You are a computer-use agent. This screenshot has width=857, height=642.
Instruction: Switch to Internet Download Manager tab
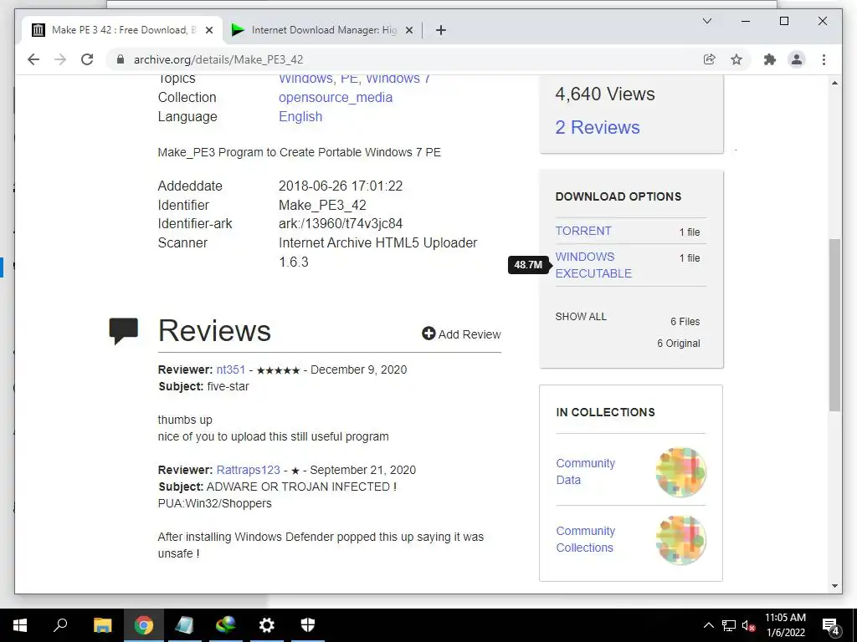pos(322,30)
